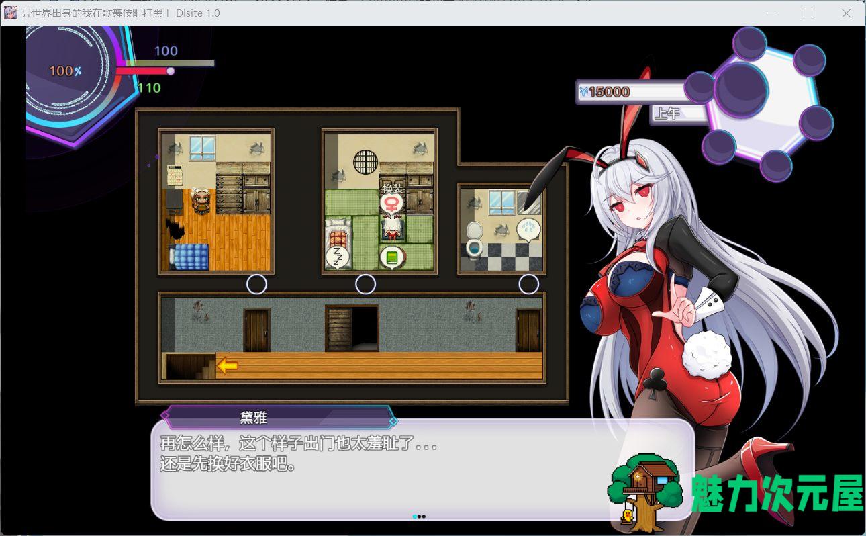The width and height of the screenshot is (866, 536).
Task: Open the left hallway door
Action: [x=256, y=330]
